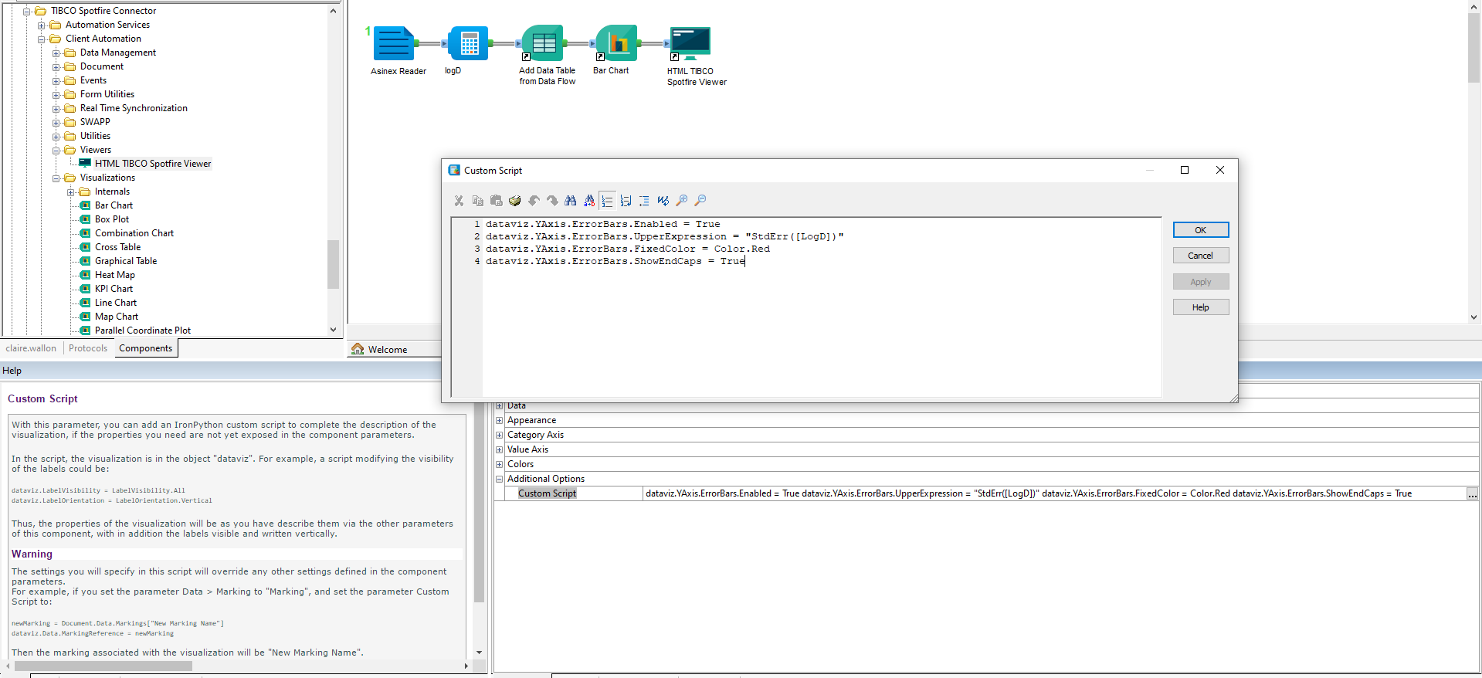Select Box Plot component in tree
This screenshot has width=1482, height=678.
point(112,219)
